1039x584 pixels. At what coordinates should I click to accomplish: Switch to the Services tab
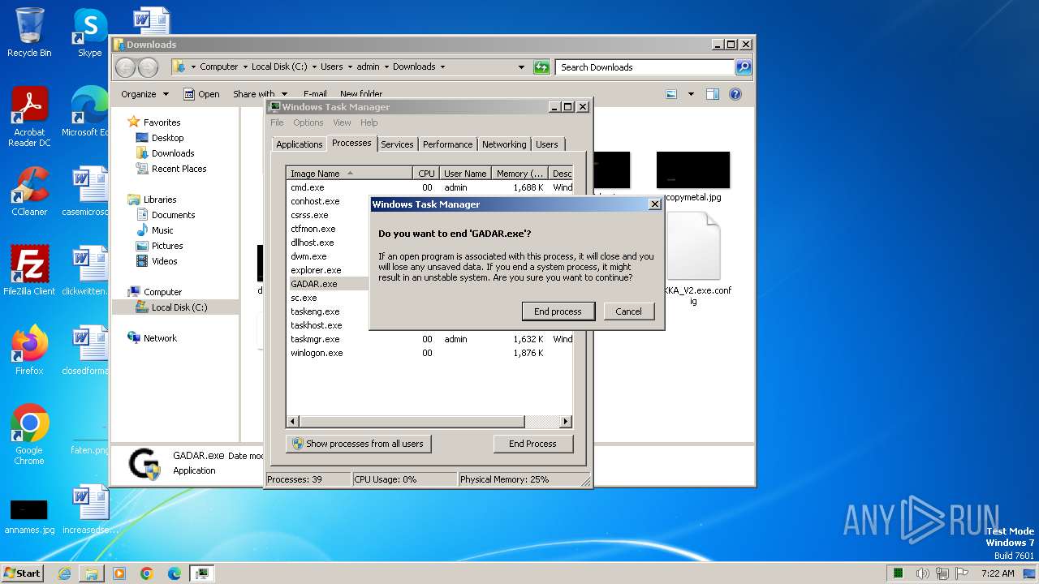pyautogui.click(x=397, y=144)
